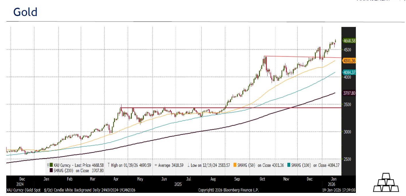
Task: Click the 3500 level on price axis
Action: (x=347, y=105)
